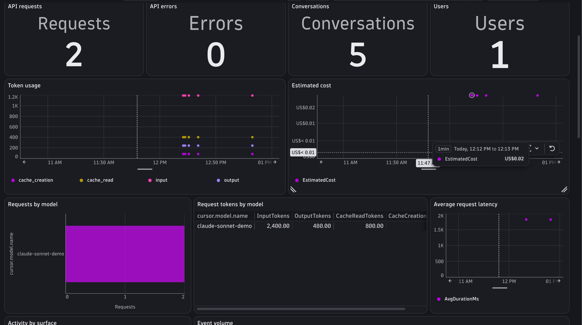Toggle AvgDurationMs series in legend
Image resolution: width=582 pixels, height=325 pixels.
(458, 299)
